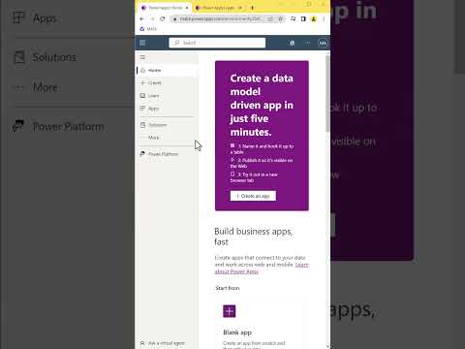Screen dimensions: 465x349
Task: Open the notifications bell icon
Action: click(292, 43)
